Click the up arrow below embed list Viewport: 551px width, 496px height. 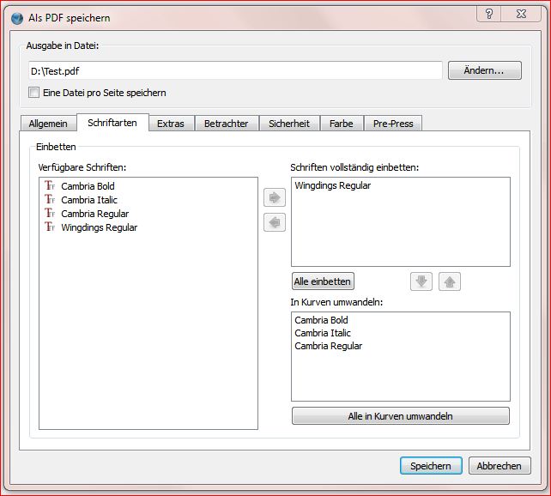tap(449, 281)
